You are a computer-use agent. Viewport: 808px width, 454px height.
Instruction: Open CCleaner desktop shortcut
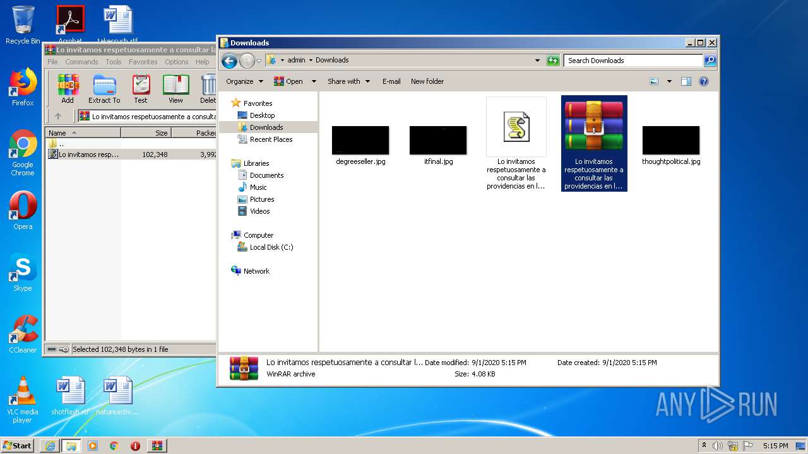click(x=23, y=334)
